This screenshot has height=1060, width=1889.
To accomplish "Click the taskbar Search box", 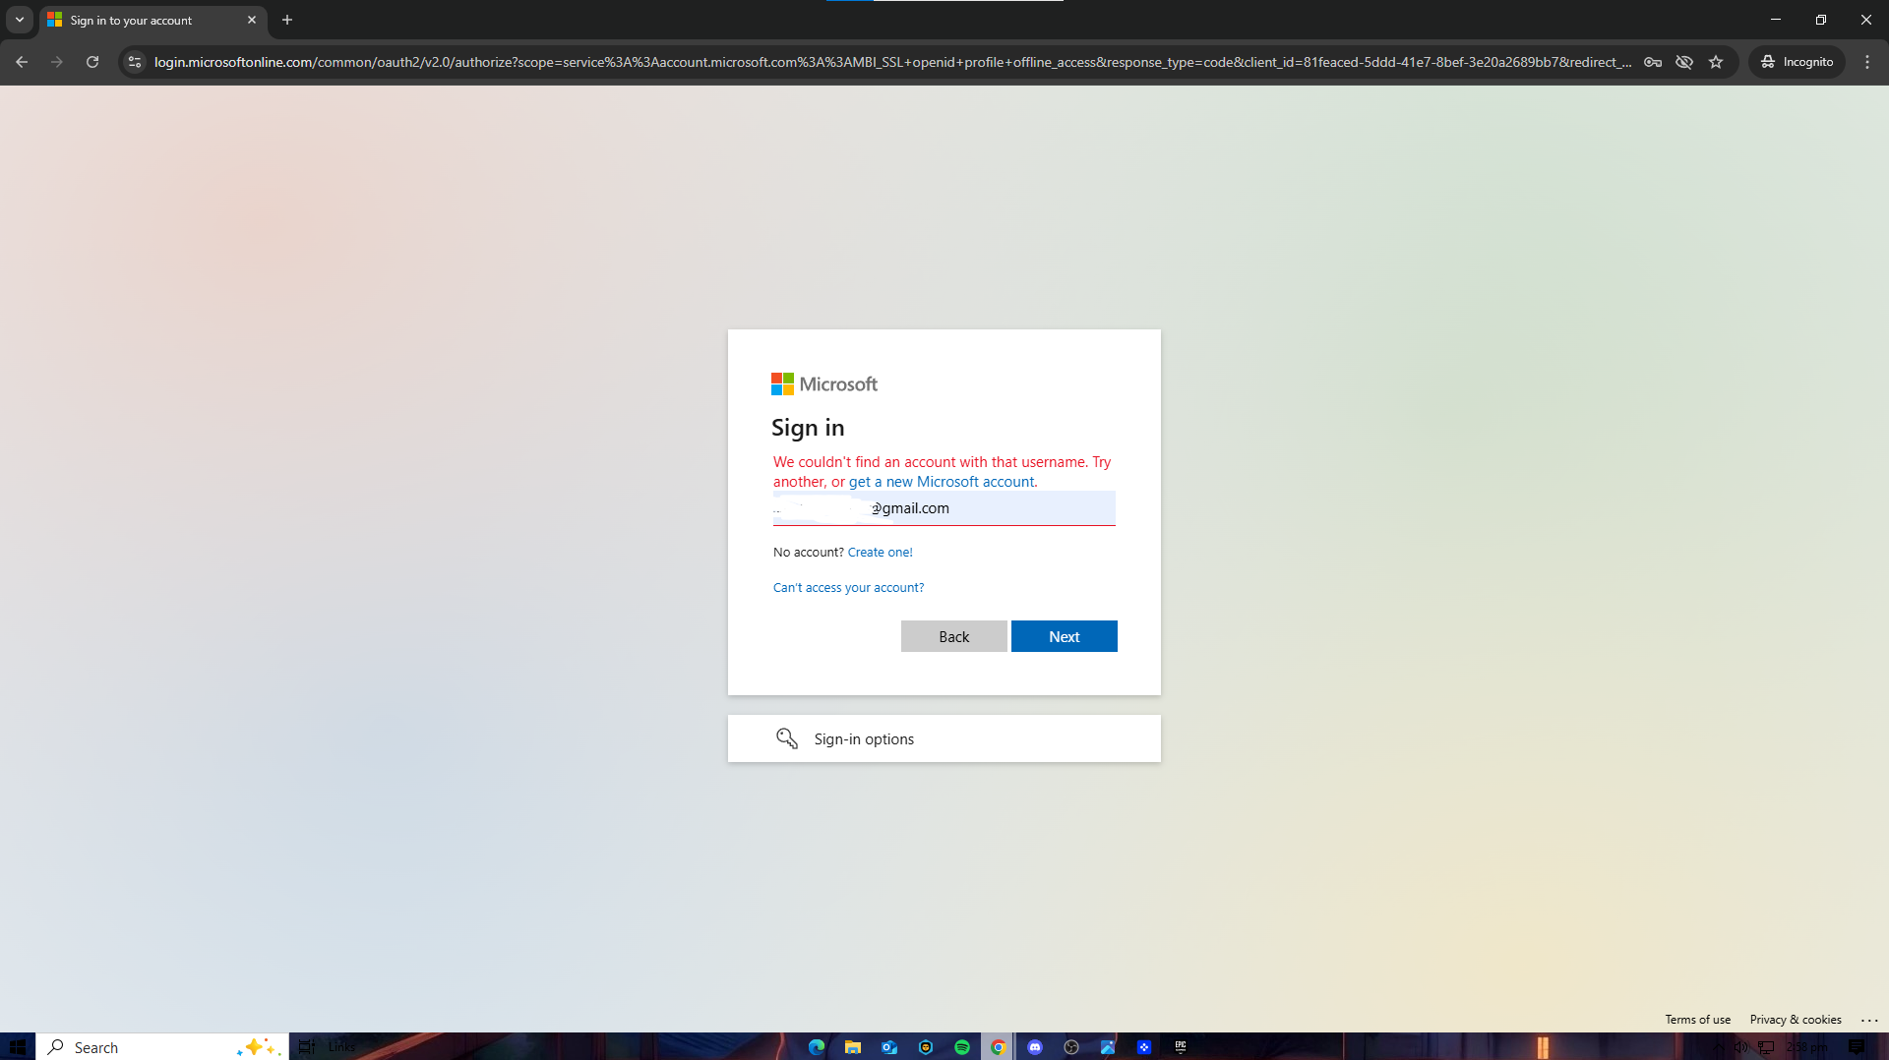I will 162,1047.
